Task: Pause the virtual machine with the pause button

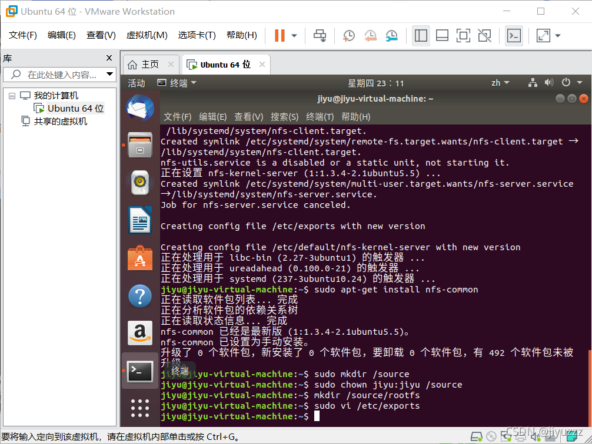Action: [280, 35]
